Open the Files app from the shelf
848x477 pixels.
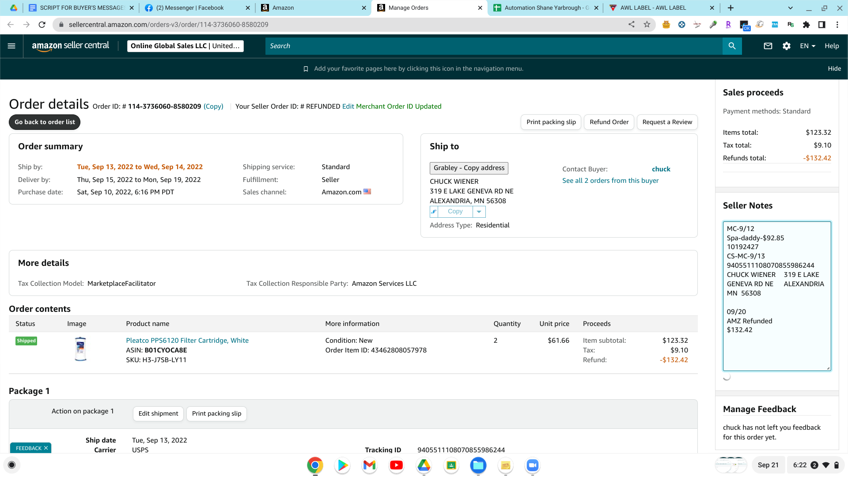pyautogui.click(x=478, y=465)
